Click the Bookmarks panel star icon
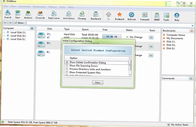Screen dimensions: 196x127 (192, 31)
